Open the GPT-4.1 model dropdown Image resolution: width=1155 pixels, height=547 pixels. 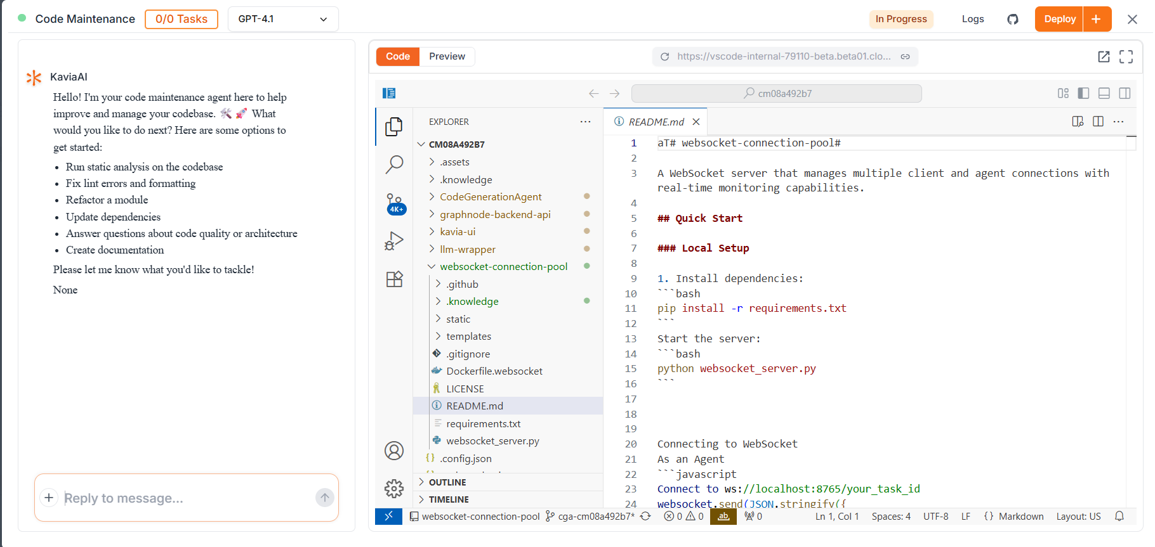click(282, 19)
